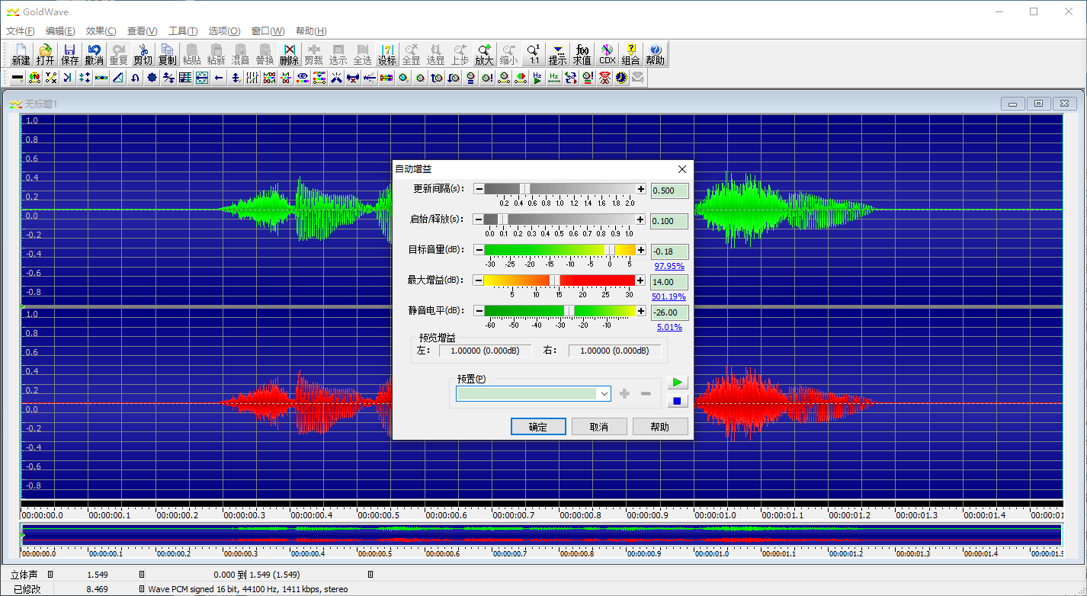Open the 窗口 menu

click(x=268, y=31)
